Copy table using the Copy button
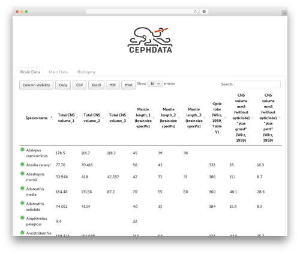This screenshot has width=300, height=254. tap(63, 85)
